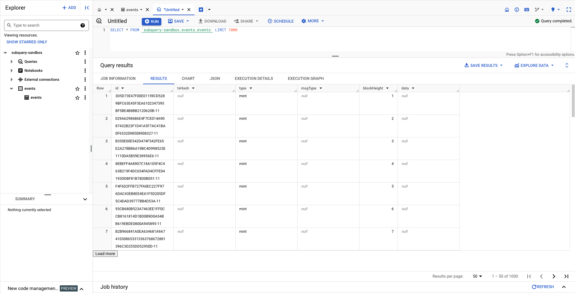Viewport: 575px width, 294px height.
Task: Open actions menu for events table
Action: click(85, 97)
